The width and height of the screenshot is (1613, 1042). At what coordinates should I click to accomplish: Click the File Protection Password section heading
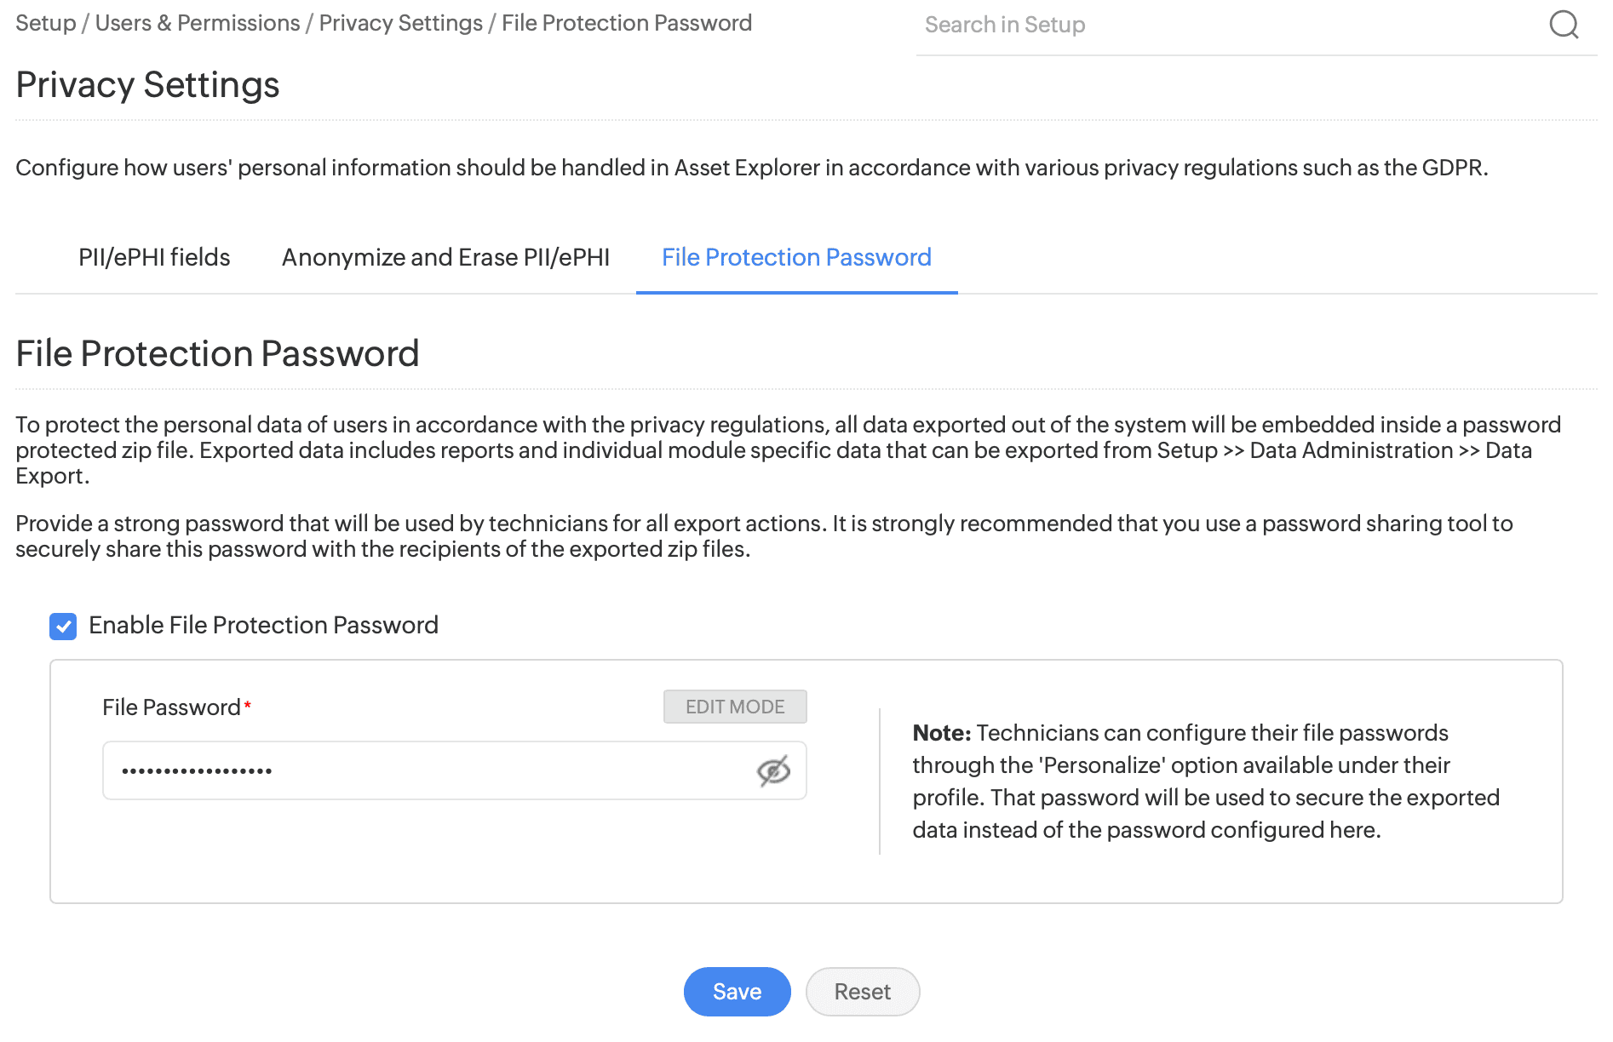point(217,353)
